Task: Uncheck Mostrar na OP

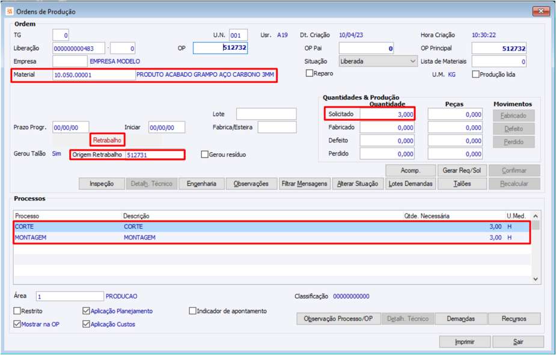Action: [17, 324]
